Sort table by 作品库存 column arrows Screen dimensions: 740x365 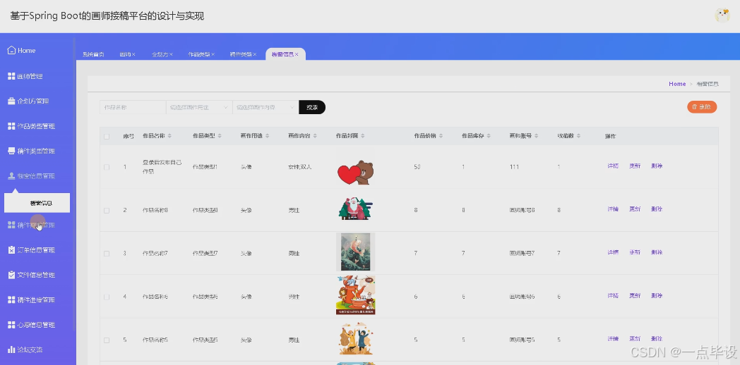489,135
